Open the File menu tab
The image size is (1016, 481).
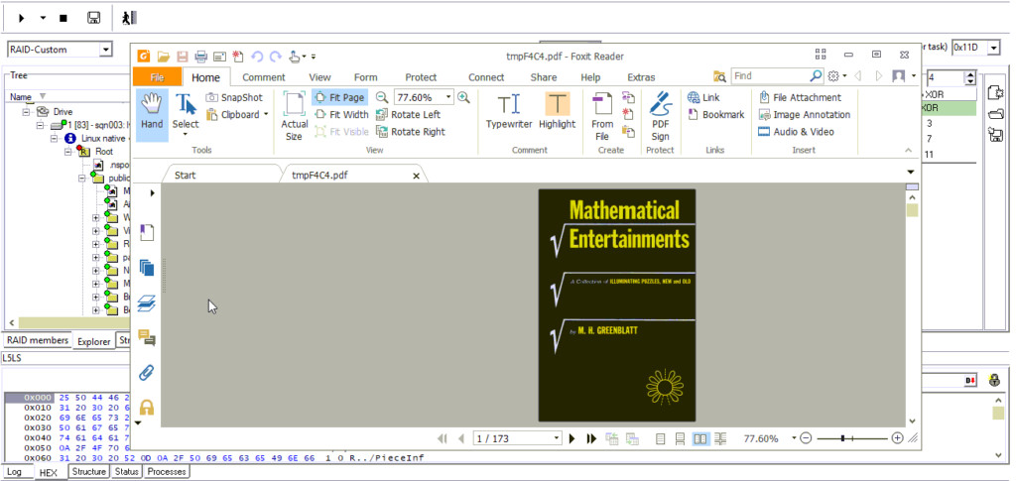point(157,77)
